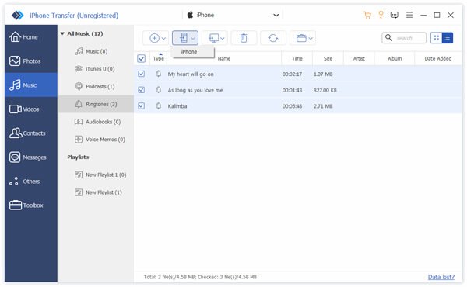
Task: Open New Playlist (1)
Action: (96, 192)
